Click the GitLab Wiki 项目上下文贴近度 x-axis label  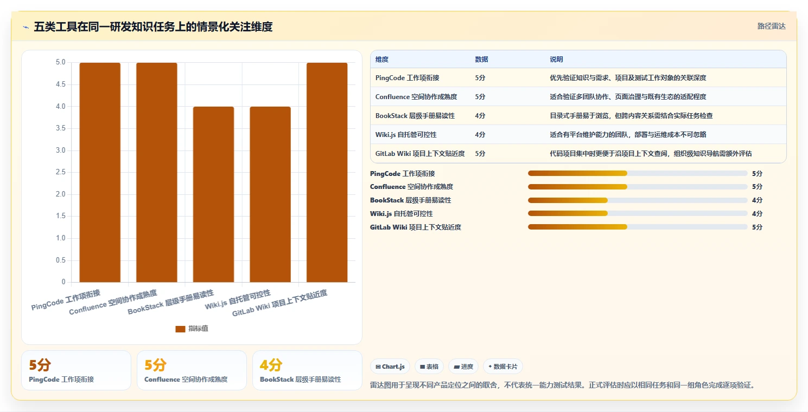[279, 304]
